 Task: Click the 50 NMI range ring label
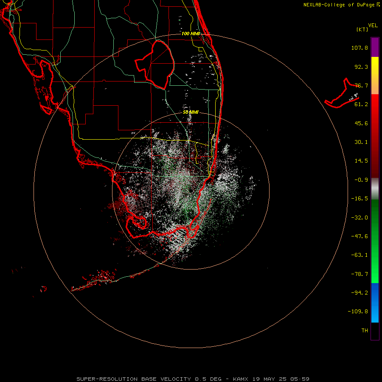(x=191, y=112)
